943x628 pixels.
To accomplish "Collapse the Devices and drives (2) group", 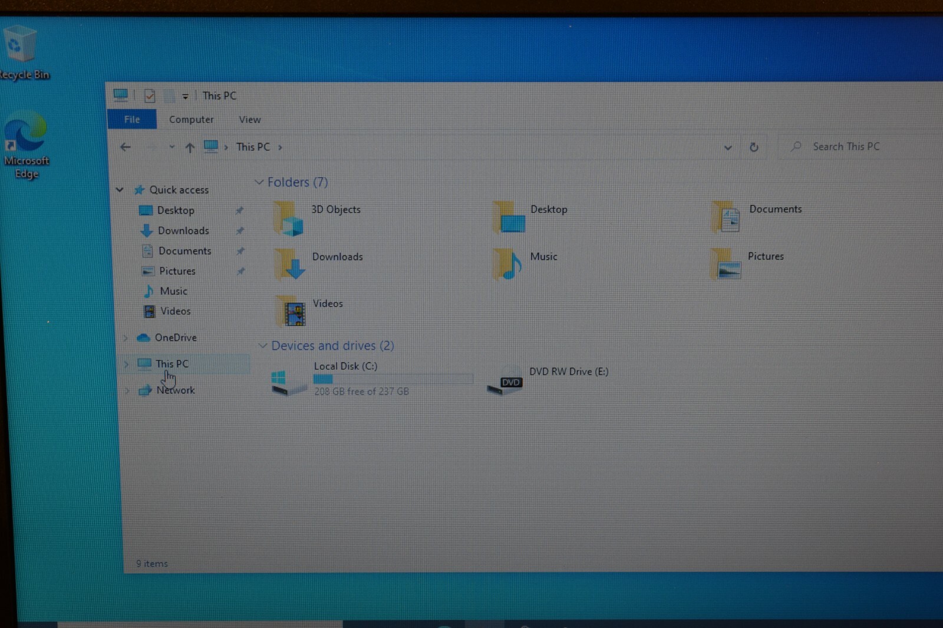I will pos(262,345).
